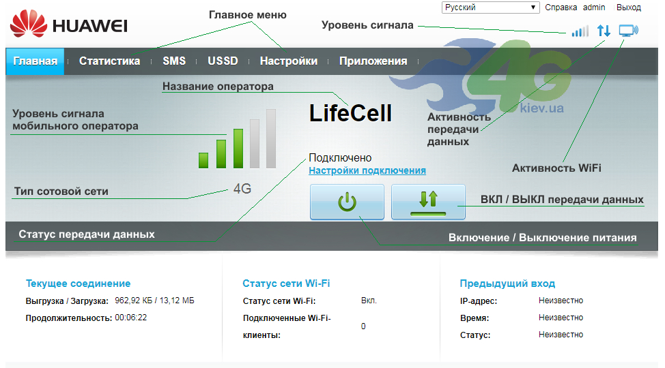Click the data transfer arrows icon in header
This screenshot has width=665, height=368.
(x=604, y=31)
